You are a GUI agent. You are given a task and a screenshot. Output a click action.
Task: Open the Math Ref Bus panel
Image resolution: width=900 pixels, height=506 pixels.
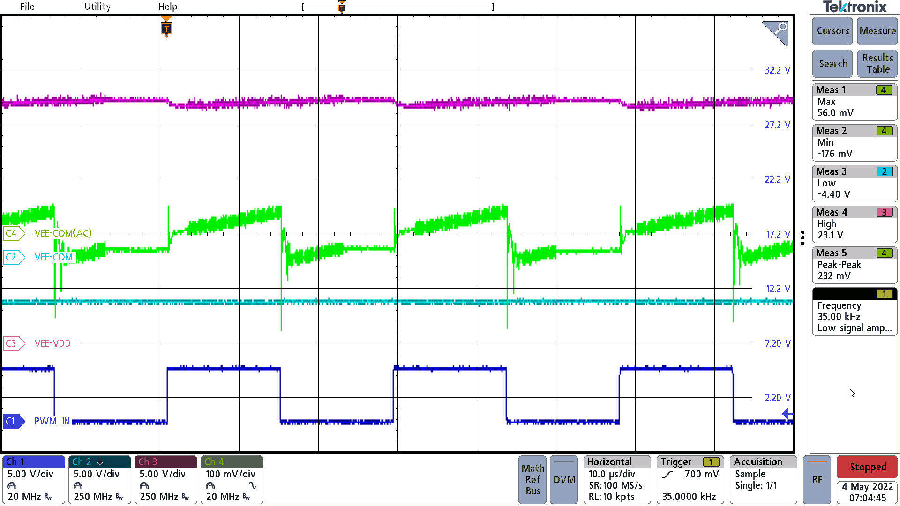click(532, 479)
